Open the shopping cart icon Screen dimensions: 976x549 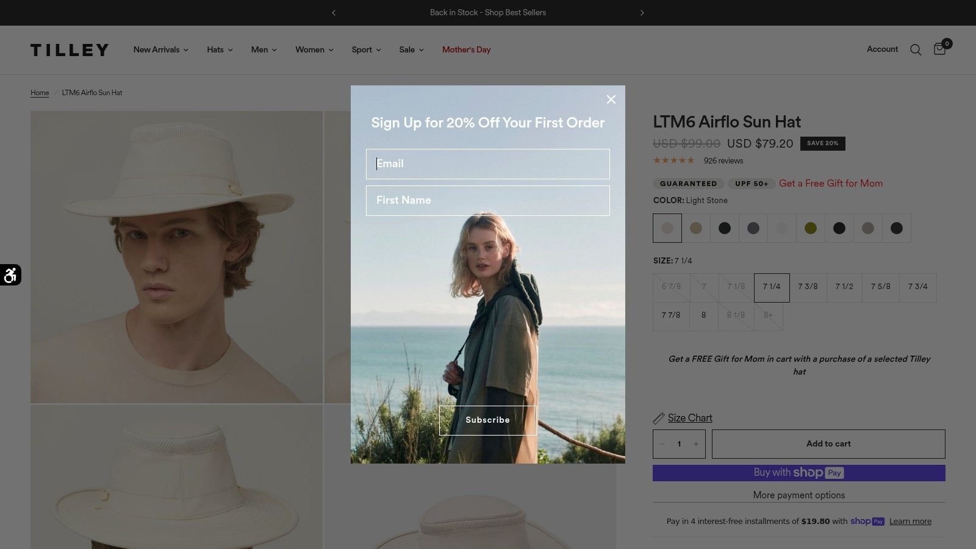click(x=940, y=49)
